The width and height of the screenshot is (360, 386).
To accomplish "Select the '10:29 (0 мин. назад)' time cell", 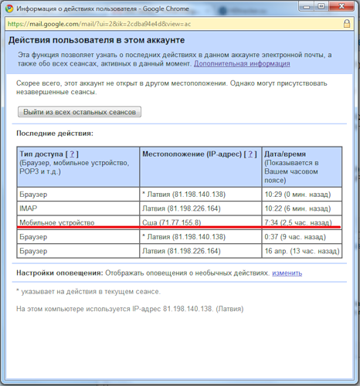I will point(302,195).
